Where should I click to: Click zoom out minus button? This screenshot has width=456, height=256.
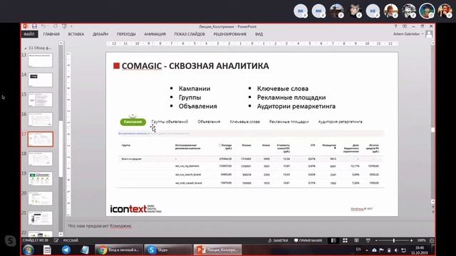click(376, 240)
